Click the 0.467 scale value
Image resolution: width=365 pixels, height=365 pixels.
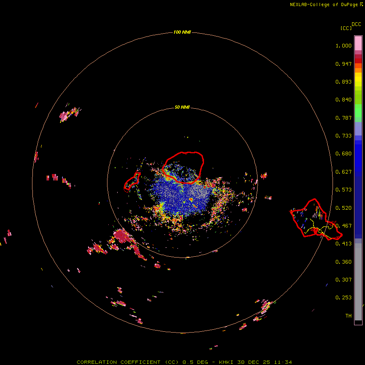(344, 226)
